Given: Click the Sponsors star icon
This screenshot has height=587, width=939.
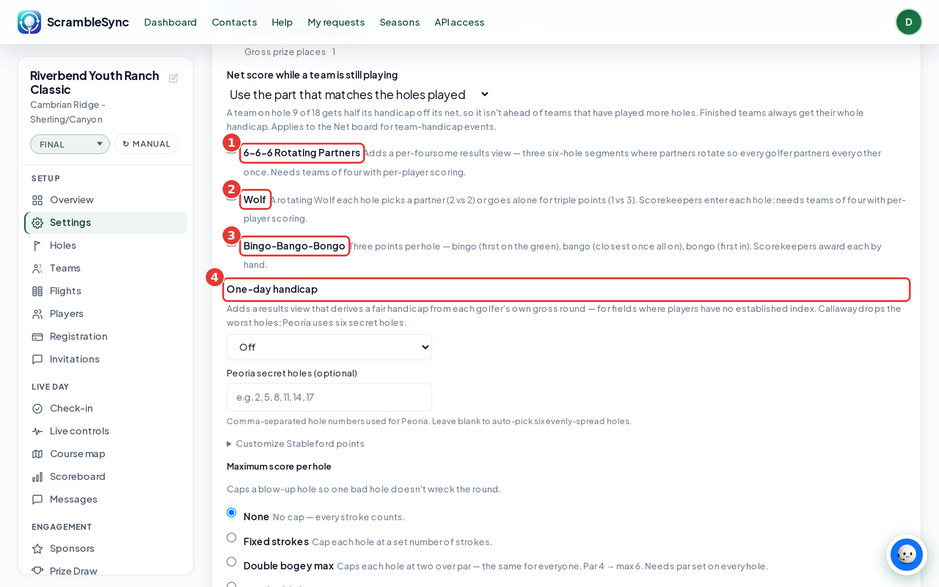Looking at the screenshot, I should 38,549.
